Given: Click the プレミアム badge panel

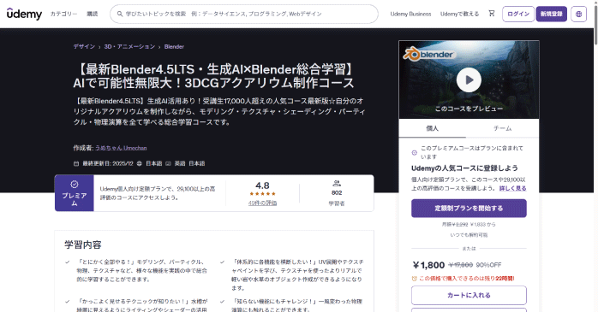Looking at the screenshot, I should coord(75,193).
